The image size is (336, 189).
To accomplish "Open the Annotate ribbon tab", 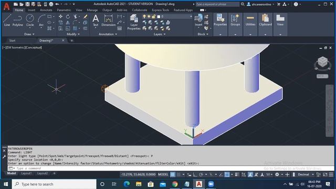I will [x=46, y=10].
